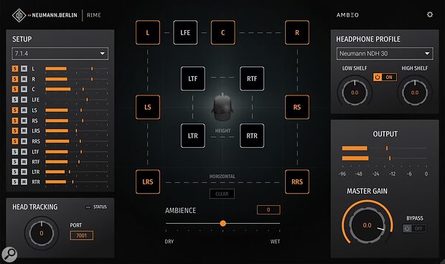Solo the LFE channel

click(15, 100)
